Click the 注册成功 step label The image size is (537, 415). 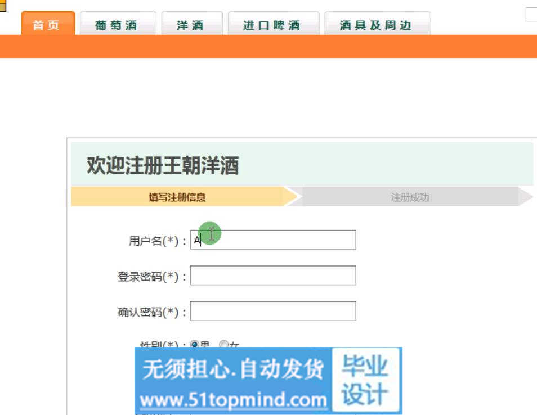410,197
